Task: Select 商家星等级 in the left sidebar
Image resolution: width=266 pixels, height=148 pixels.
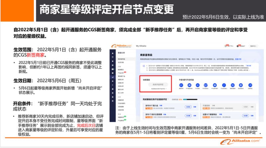Action: 121,58
